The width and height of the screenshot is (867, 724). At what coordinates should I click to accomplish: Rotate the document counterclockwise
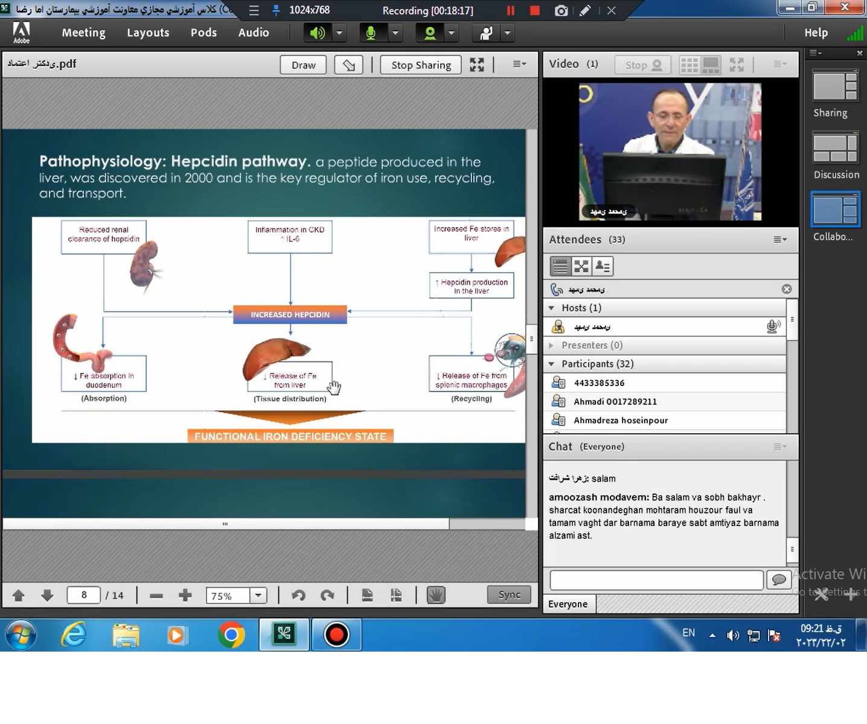point(298,595)
